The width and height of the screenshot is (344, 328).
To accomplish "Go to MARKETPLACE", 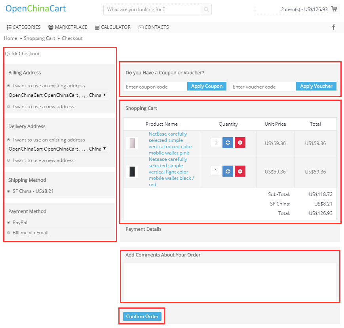I will click(68, 27).
